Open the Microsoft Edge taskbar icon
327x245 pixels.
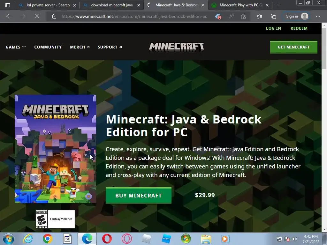point(87,239)
